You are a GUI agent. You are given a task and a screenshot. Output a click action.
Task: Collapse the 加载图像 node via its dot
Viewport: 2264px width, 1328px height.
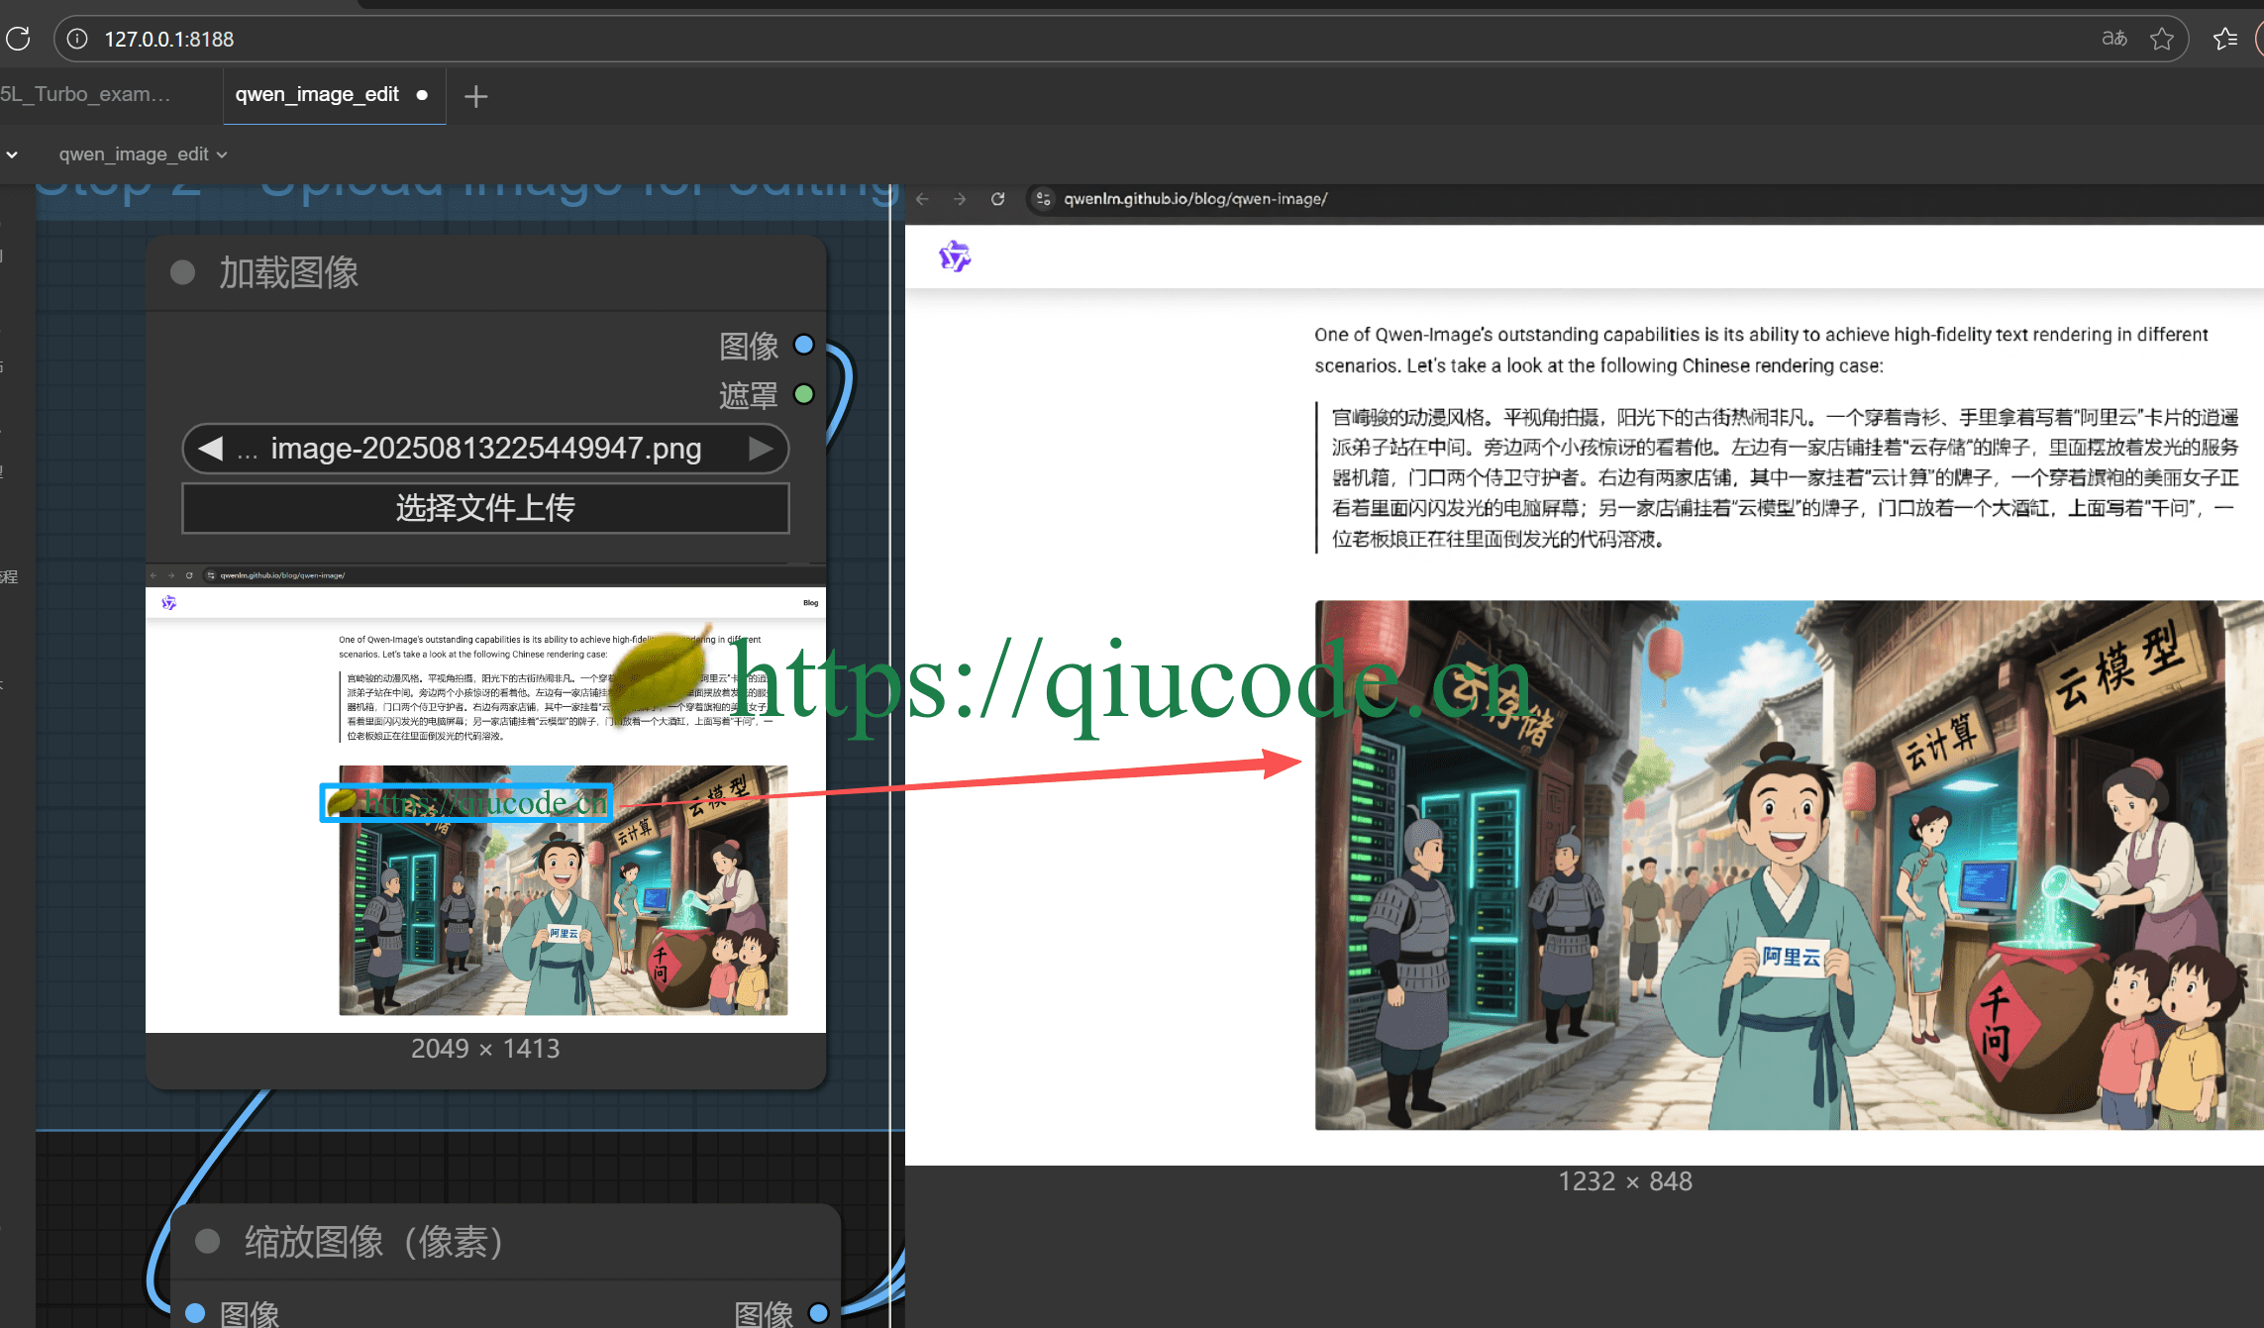182,272
